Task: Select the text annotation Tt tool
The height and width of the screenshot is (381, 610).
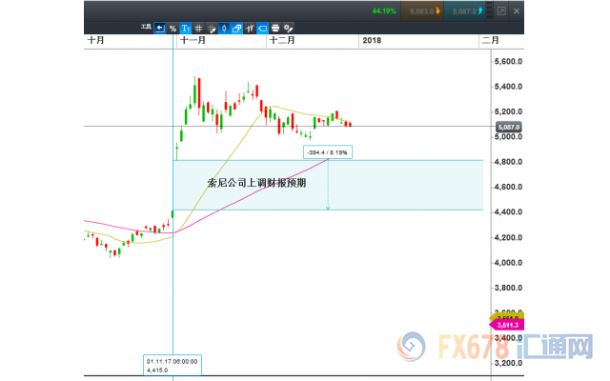Action: pyautogui.click(x=186, y=28)
